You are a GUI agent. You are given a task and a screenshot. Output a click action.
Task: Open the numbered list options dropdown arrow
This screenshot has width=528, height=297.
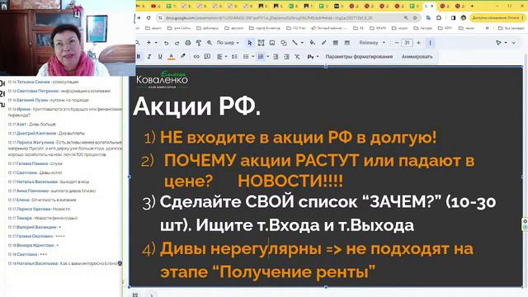coord(268,57)
